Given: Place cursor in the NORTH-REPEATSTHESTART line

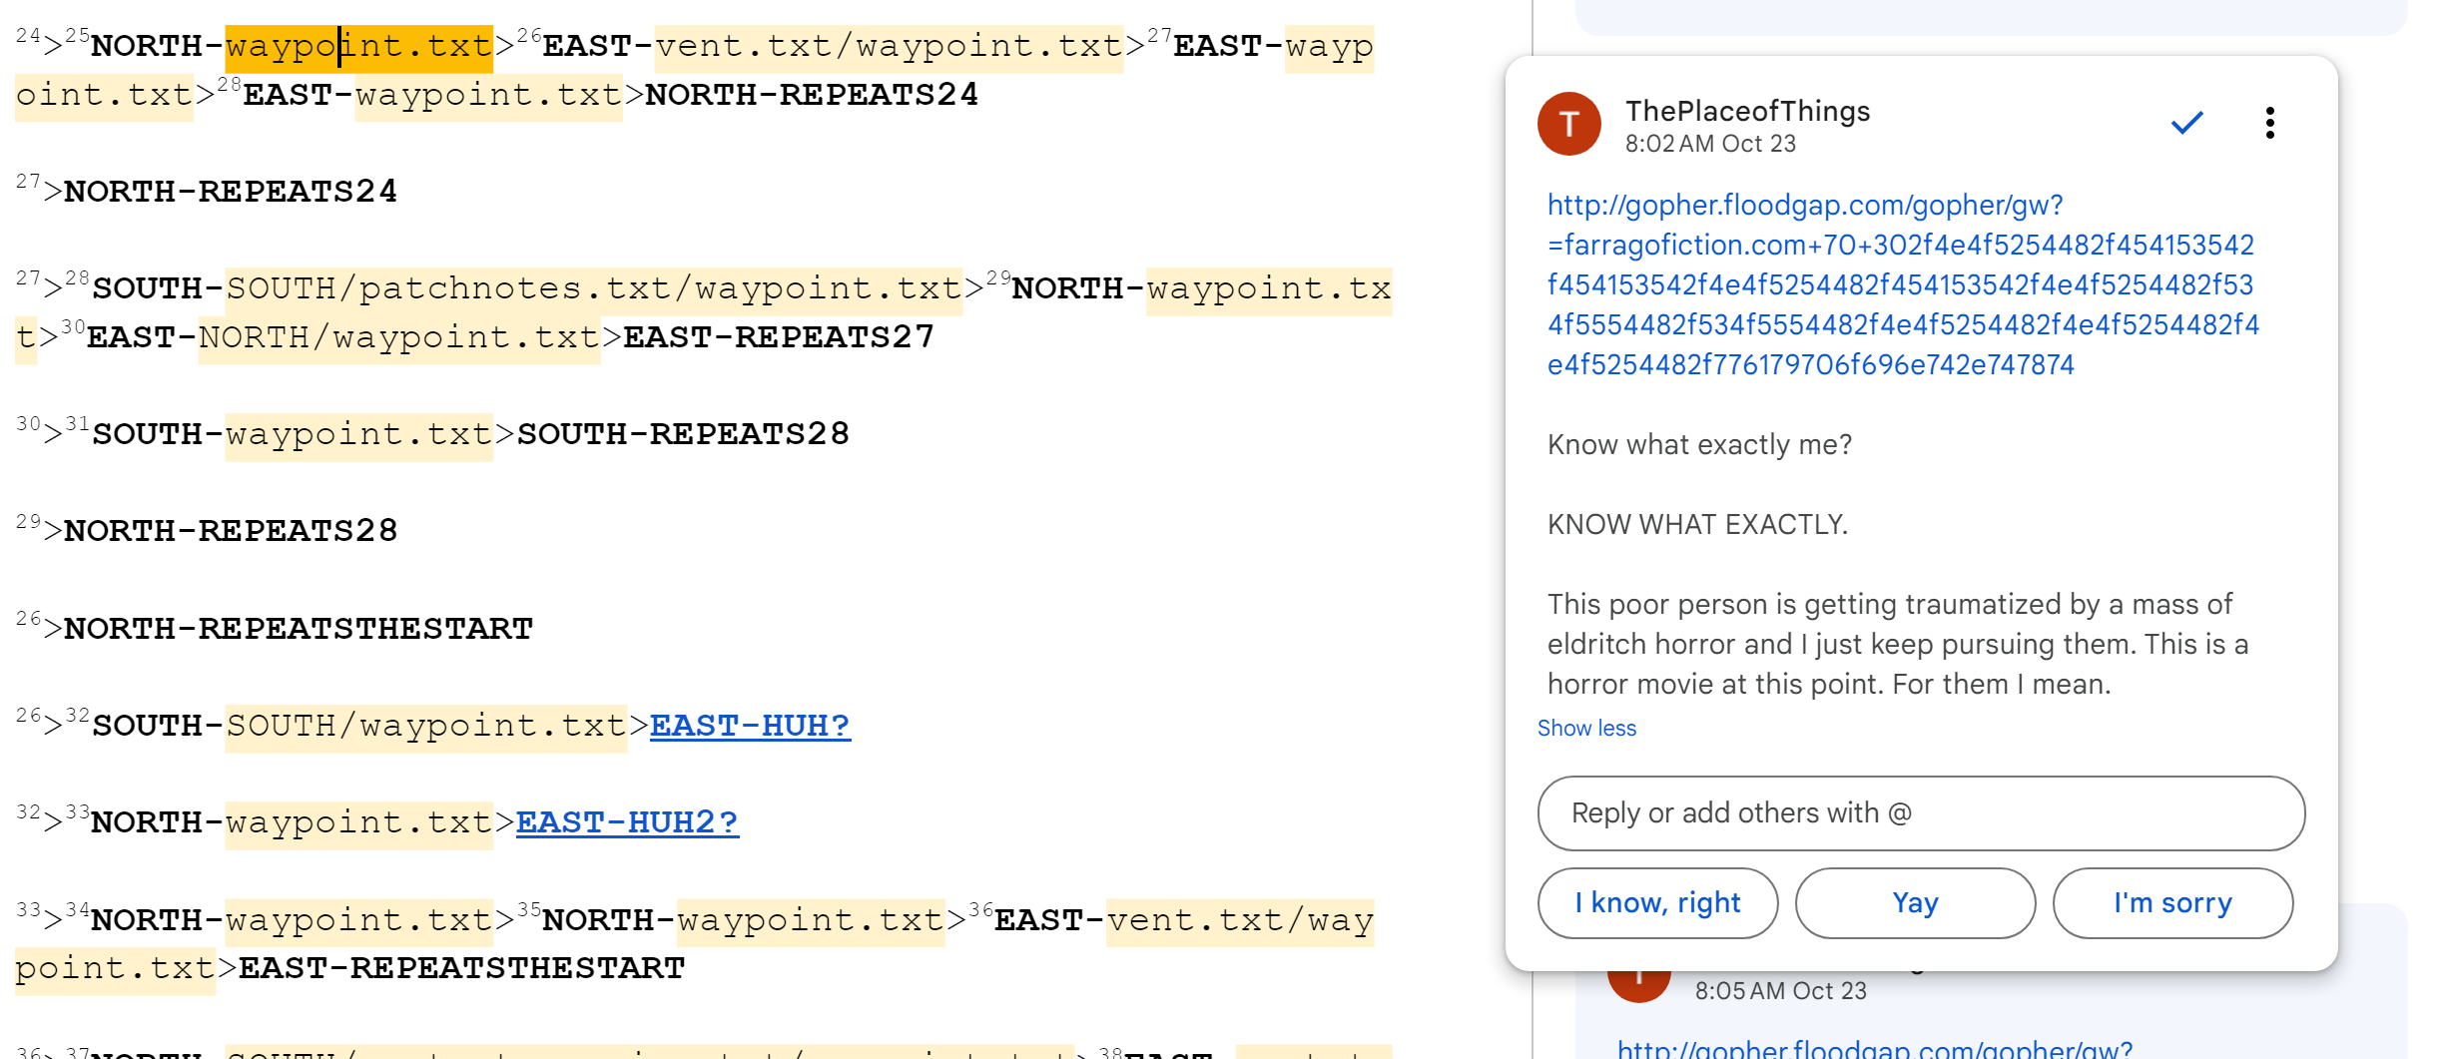Looking at the screenshot, I should click(298, 629).
